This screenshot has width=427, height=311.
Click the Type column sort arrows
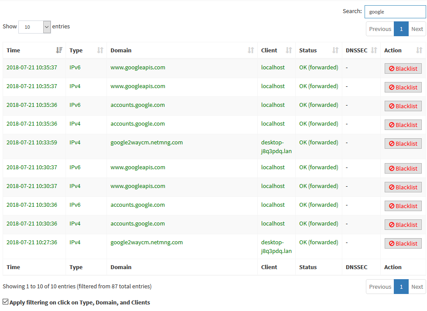[x=100, y=50]
